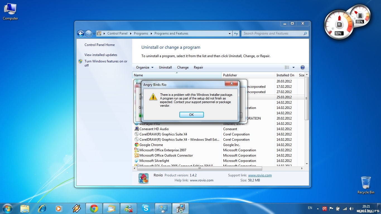The image size is (381, 214).
Task: Click the Conexant HD Audio program icon
Action: click(x=136, y=129)
